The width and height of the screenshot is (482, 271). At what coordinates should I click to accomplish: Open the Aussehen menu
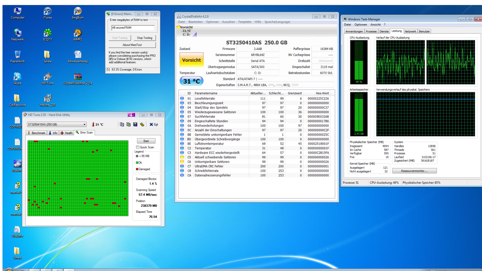click(229, 22)
